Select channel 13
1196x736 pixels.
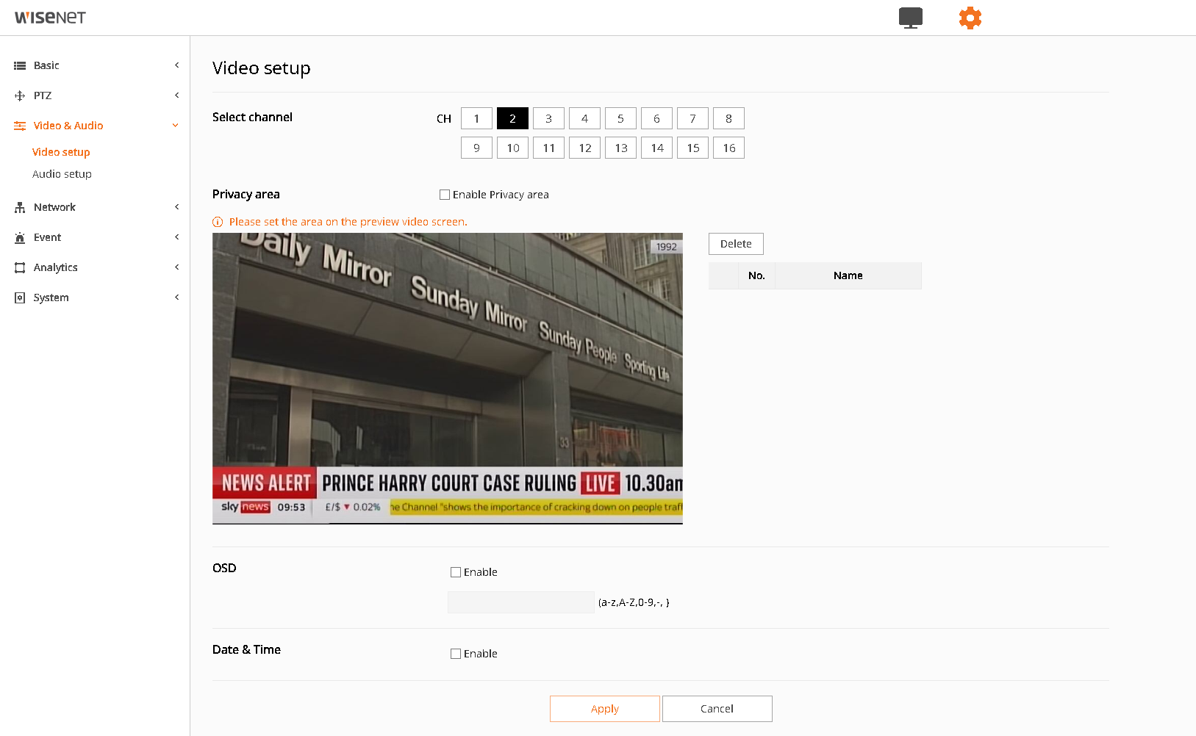[620, 148]
